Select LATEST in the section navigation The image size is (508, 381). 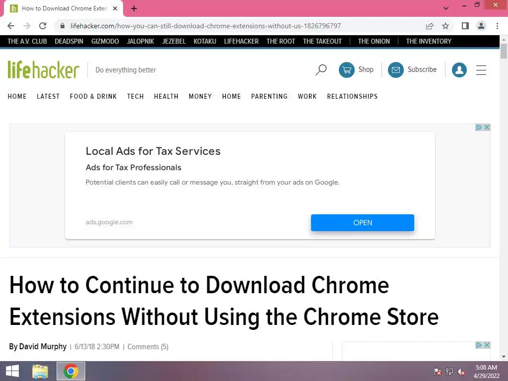pyautogui.click(x=48, y=96)
